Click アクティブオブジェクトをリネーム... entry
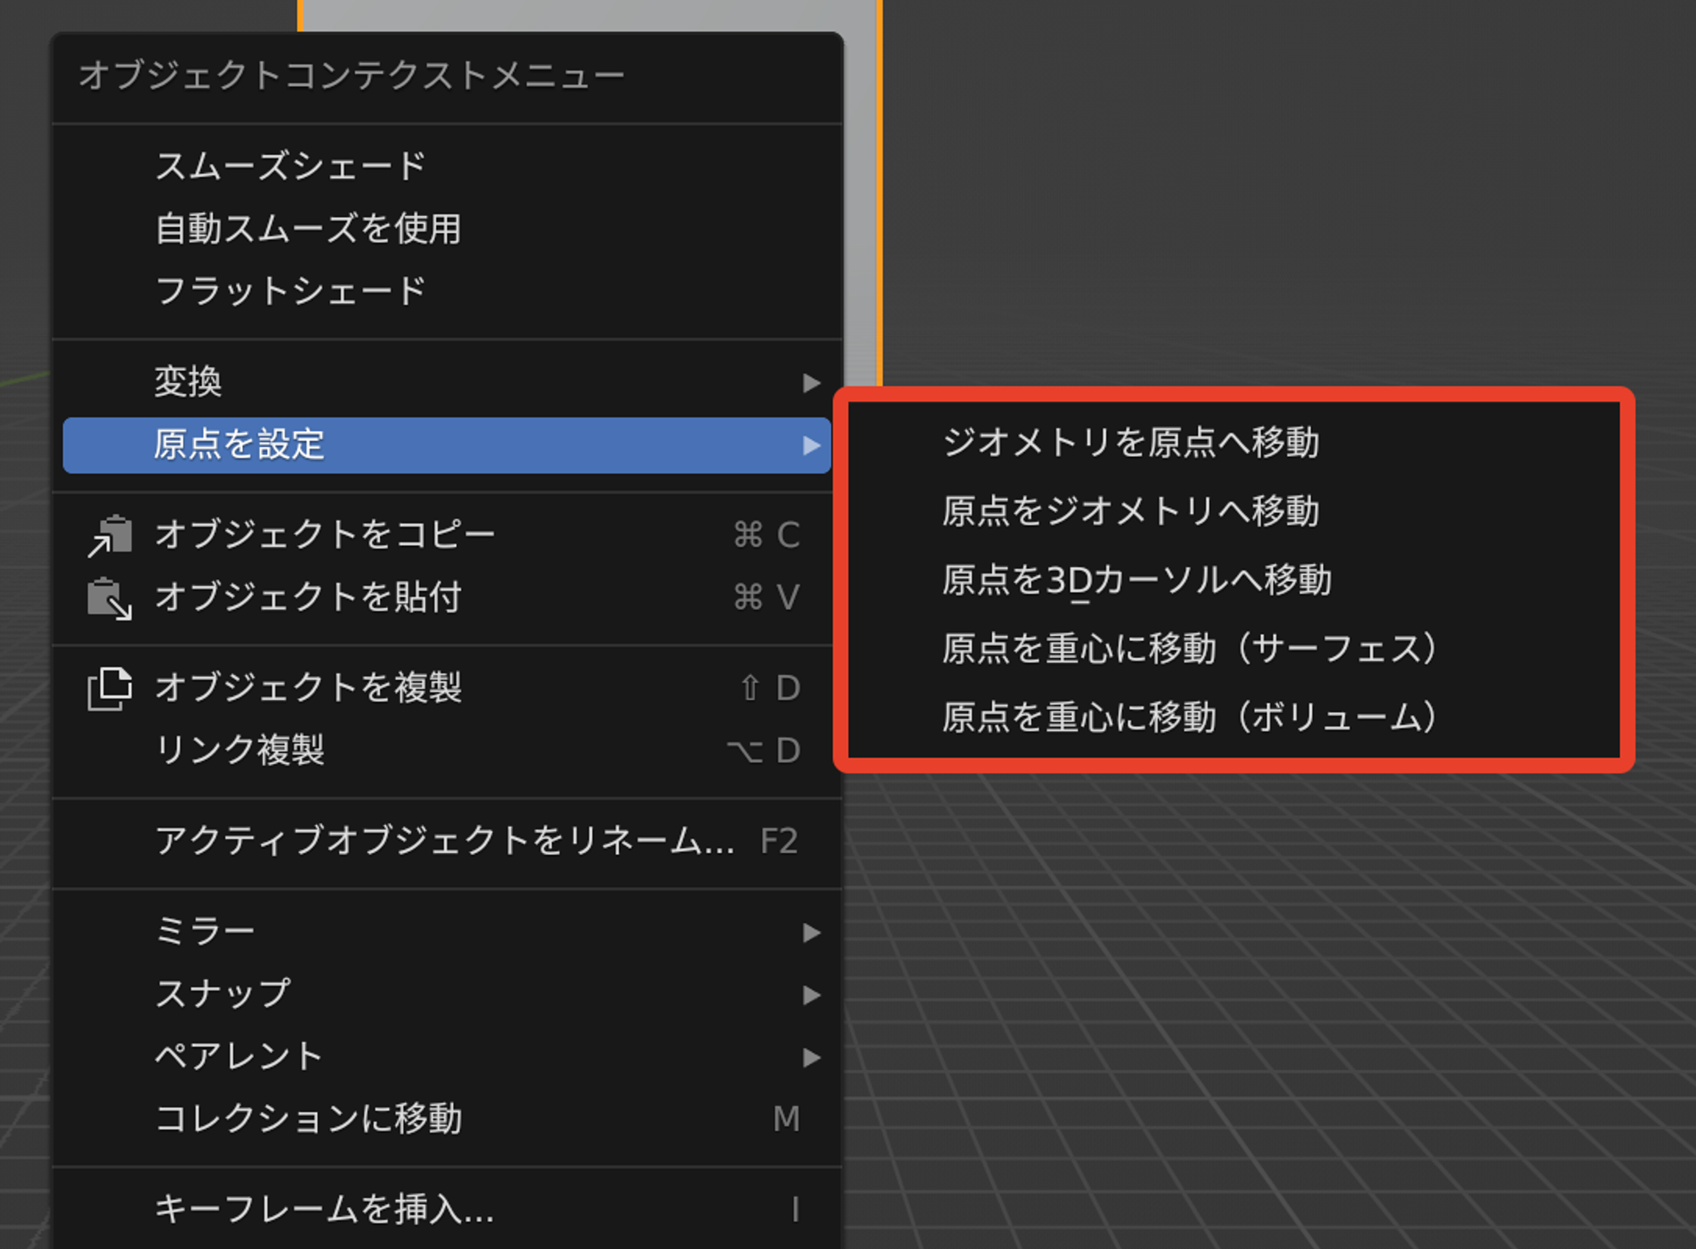 447,841
